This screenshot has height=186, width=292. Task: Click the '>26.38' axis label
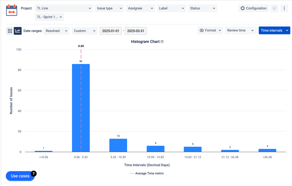267,157
